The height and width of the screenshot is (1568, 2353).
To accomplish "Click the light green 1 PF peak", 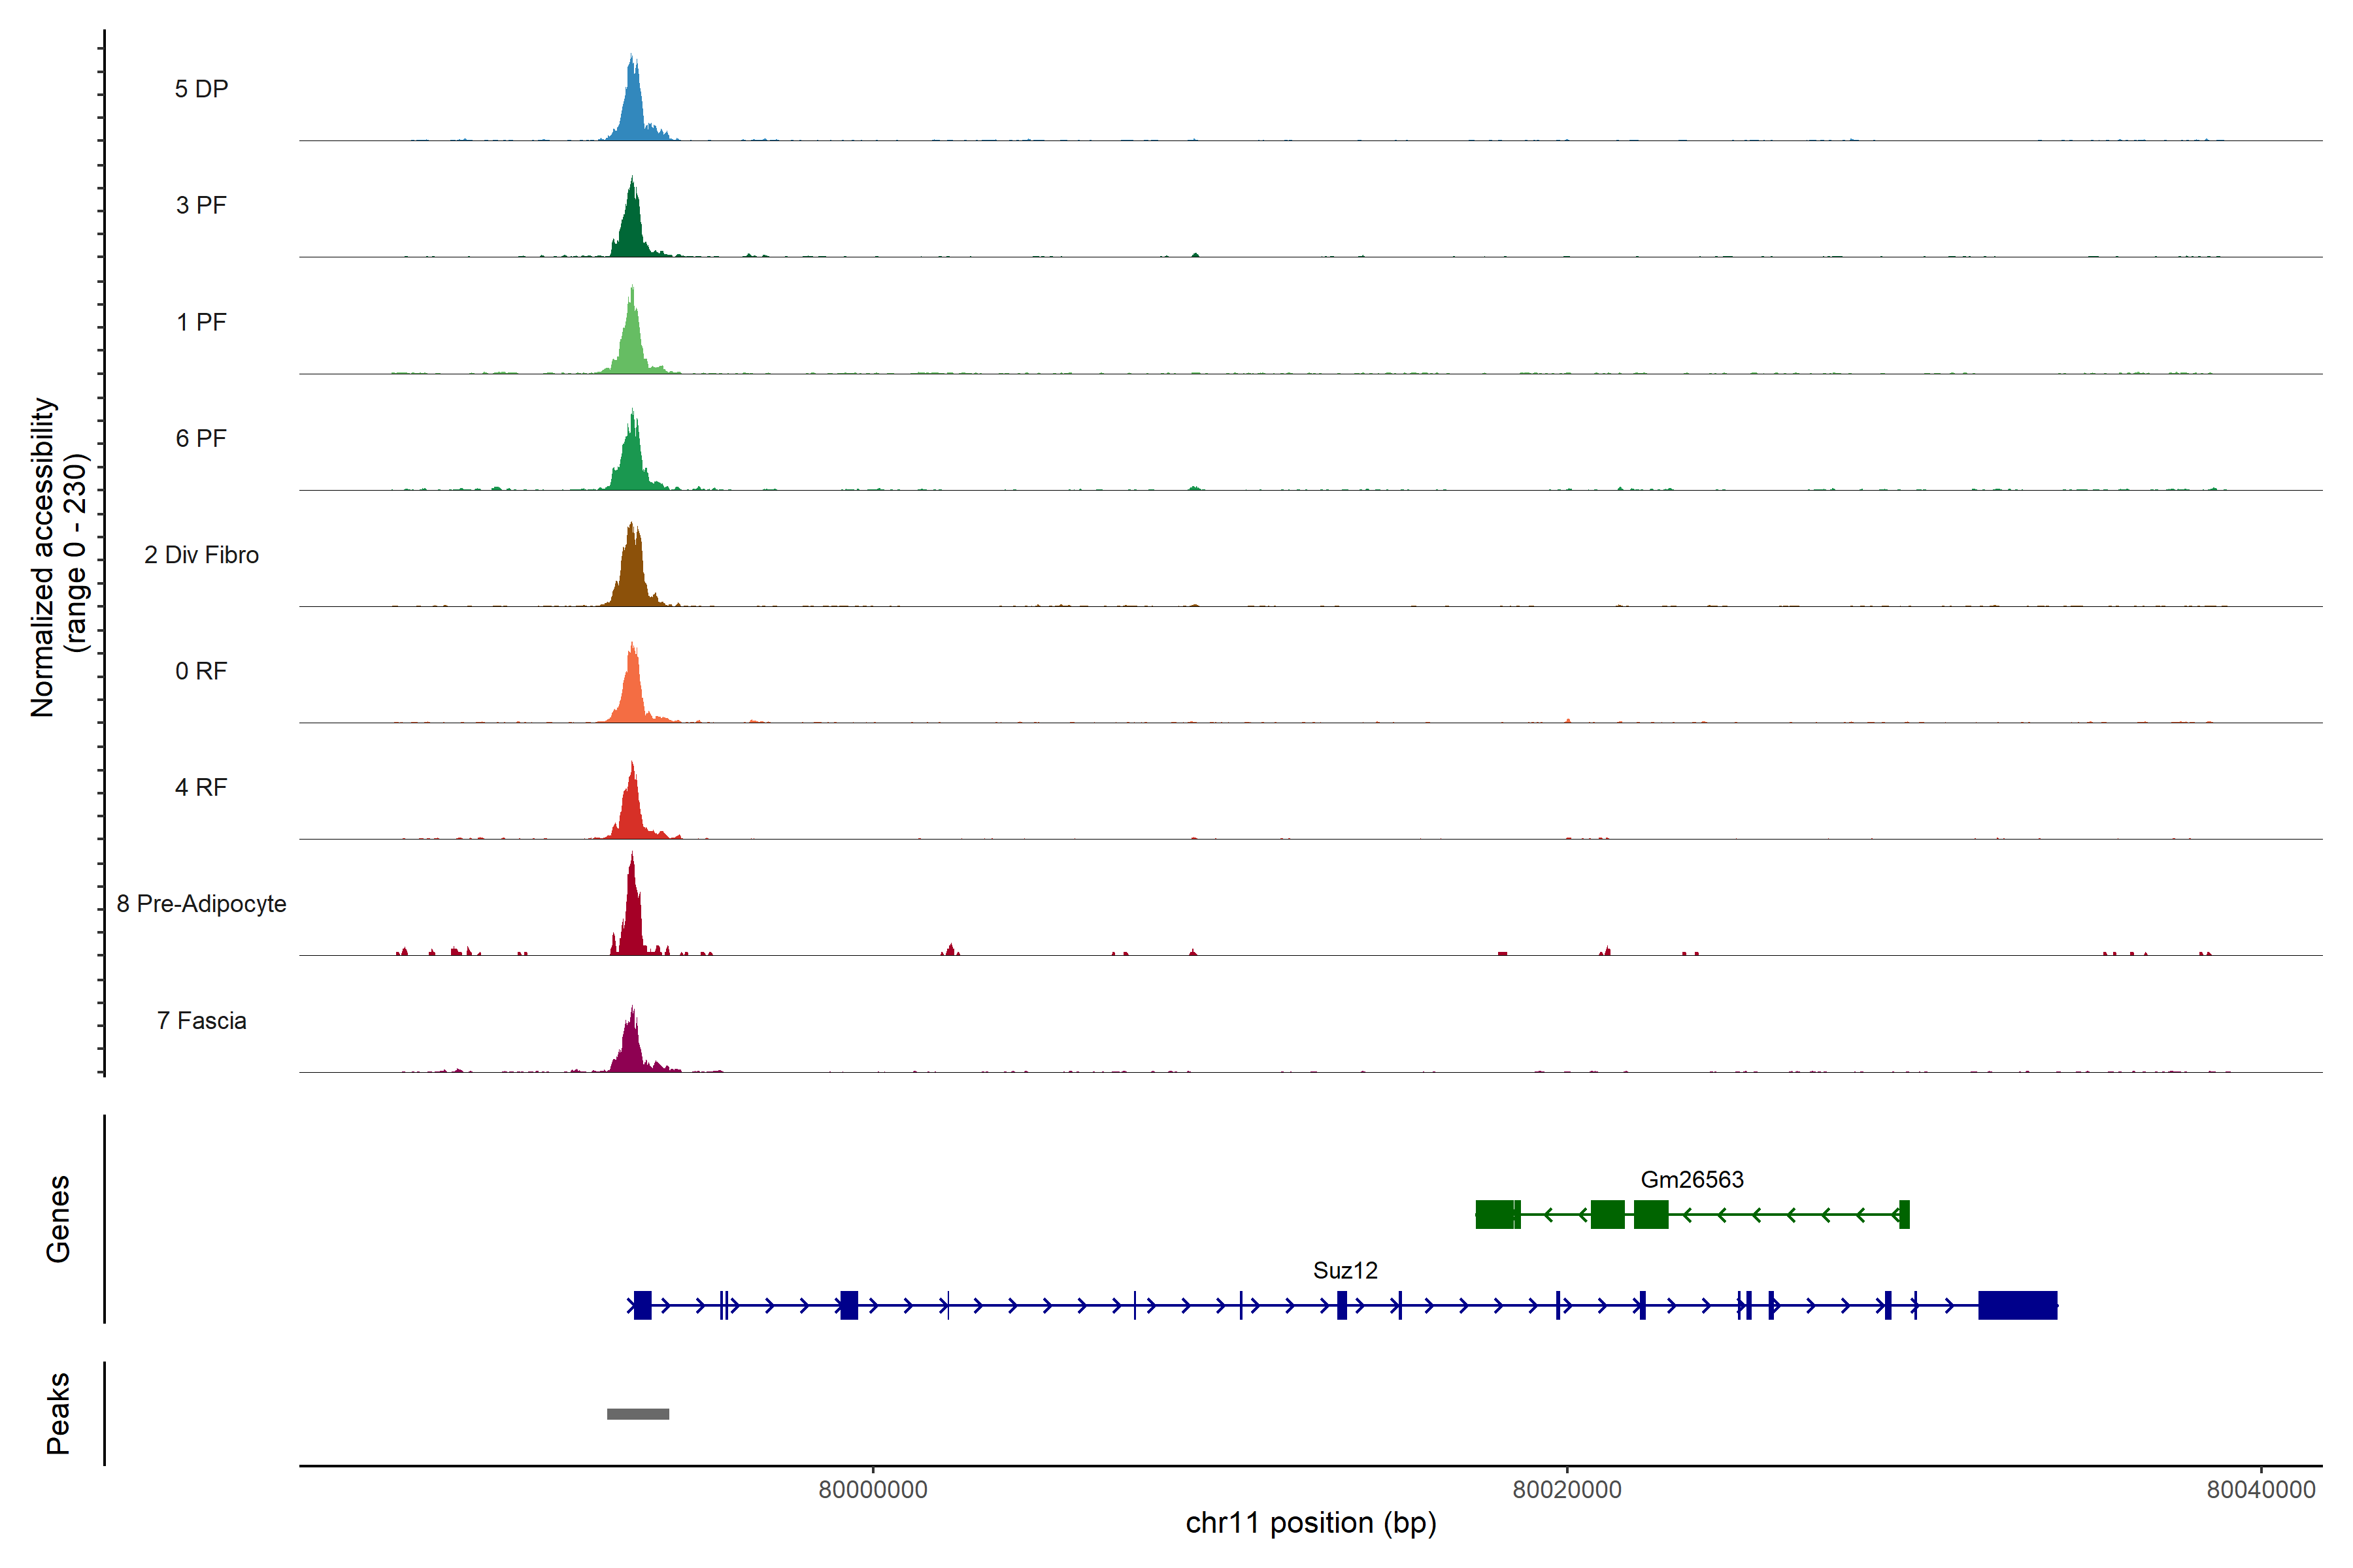I will pyautogui.click(x=632, y=343).
